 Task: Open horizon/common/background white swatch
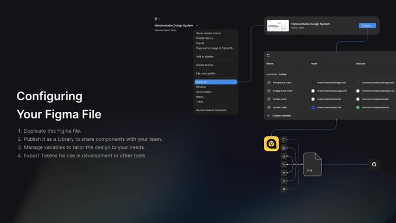358,91
